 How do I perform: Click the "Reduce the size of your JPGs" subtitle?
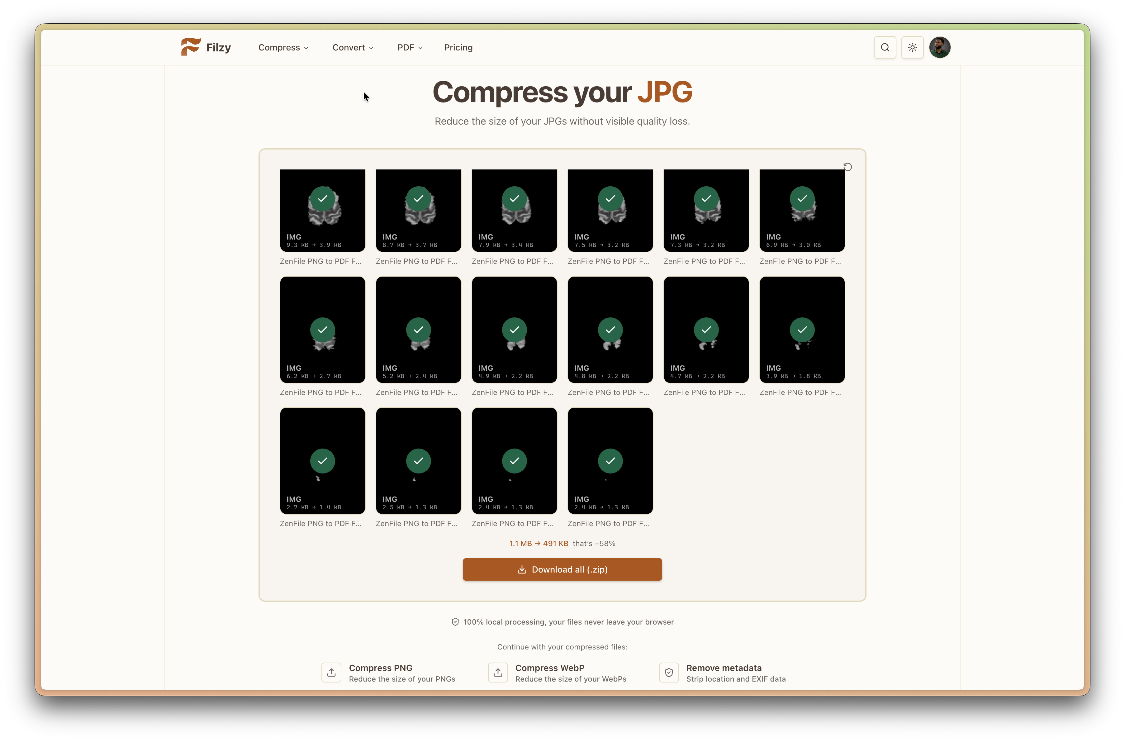(x=562, y=121)
